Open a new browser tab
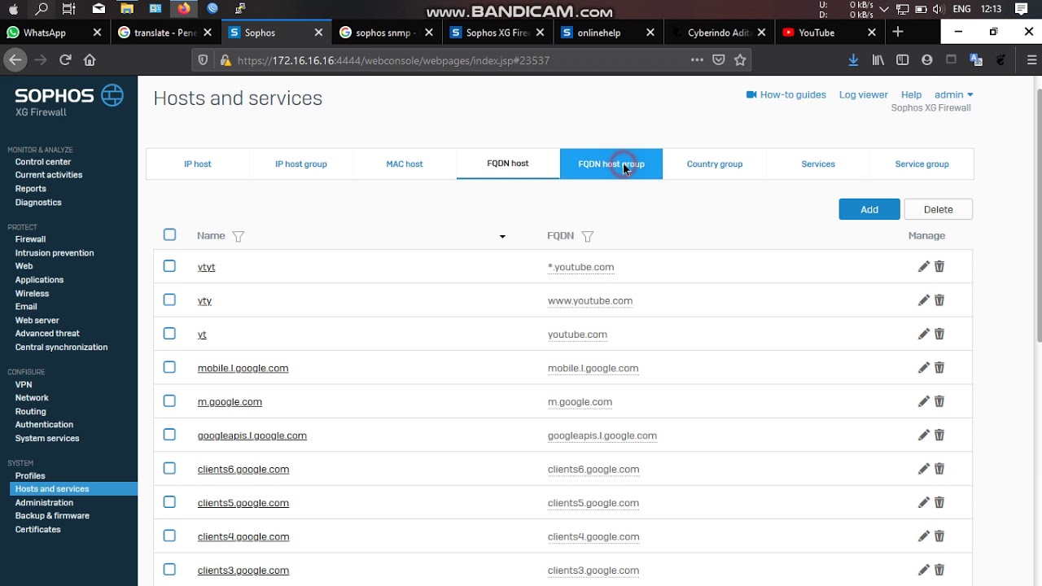Viewport: 1042px width, 586px height. pos(898,33)
